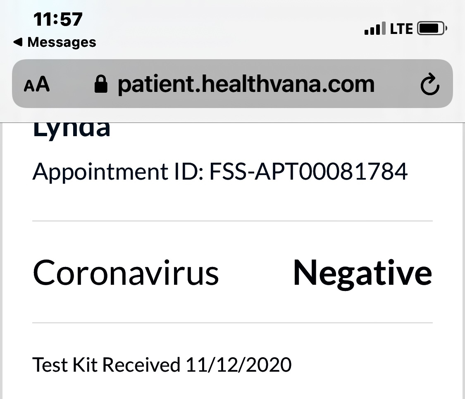Tap the Appointment ID label
The image size is (465, 399).
118,172
